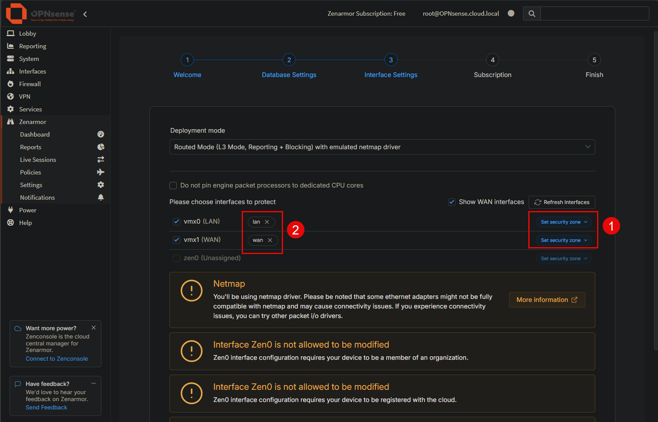The image size is (658, 422).
Task: Click the OPNsense logo in top left
Action: coord(15,13)
